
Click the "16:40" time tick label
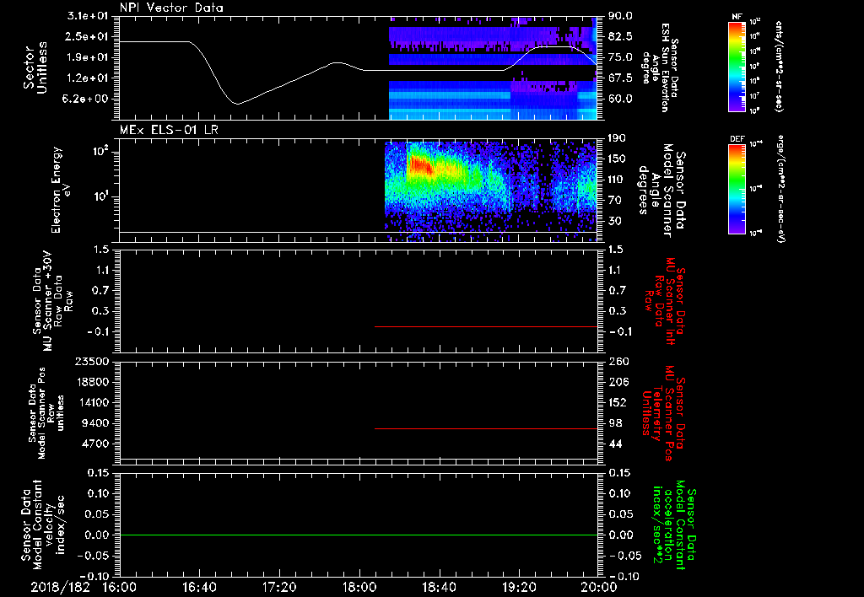tap(199, 587)
